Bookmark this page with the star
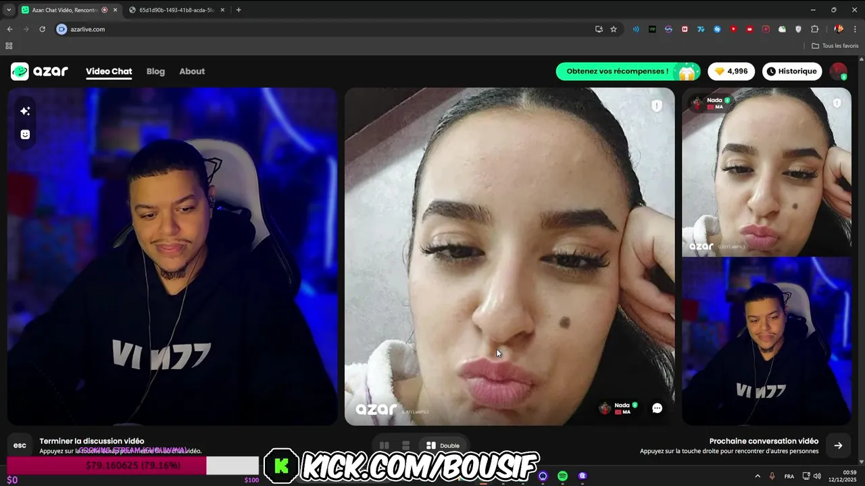 click(x=614, y=29)
